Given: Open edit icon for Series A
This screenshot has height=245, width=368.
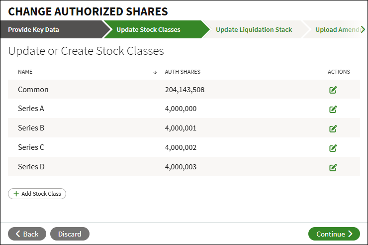Looking at the screenshot, I should point(333,109).
